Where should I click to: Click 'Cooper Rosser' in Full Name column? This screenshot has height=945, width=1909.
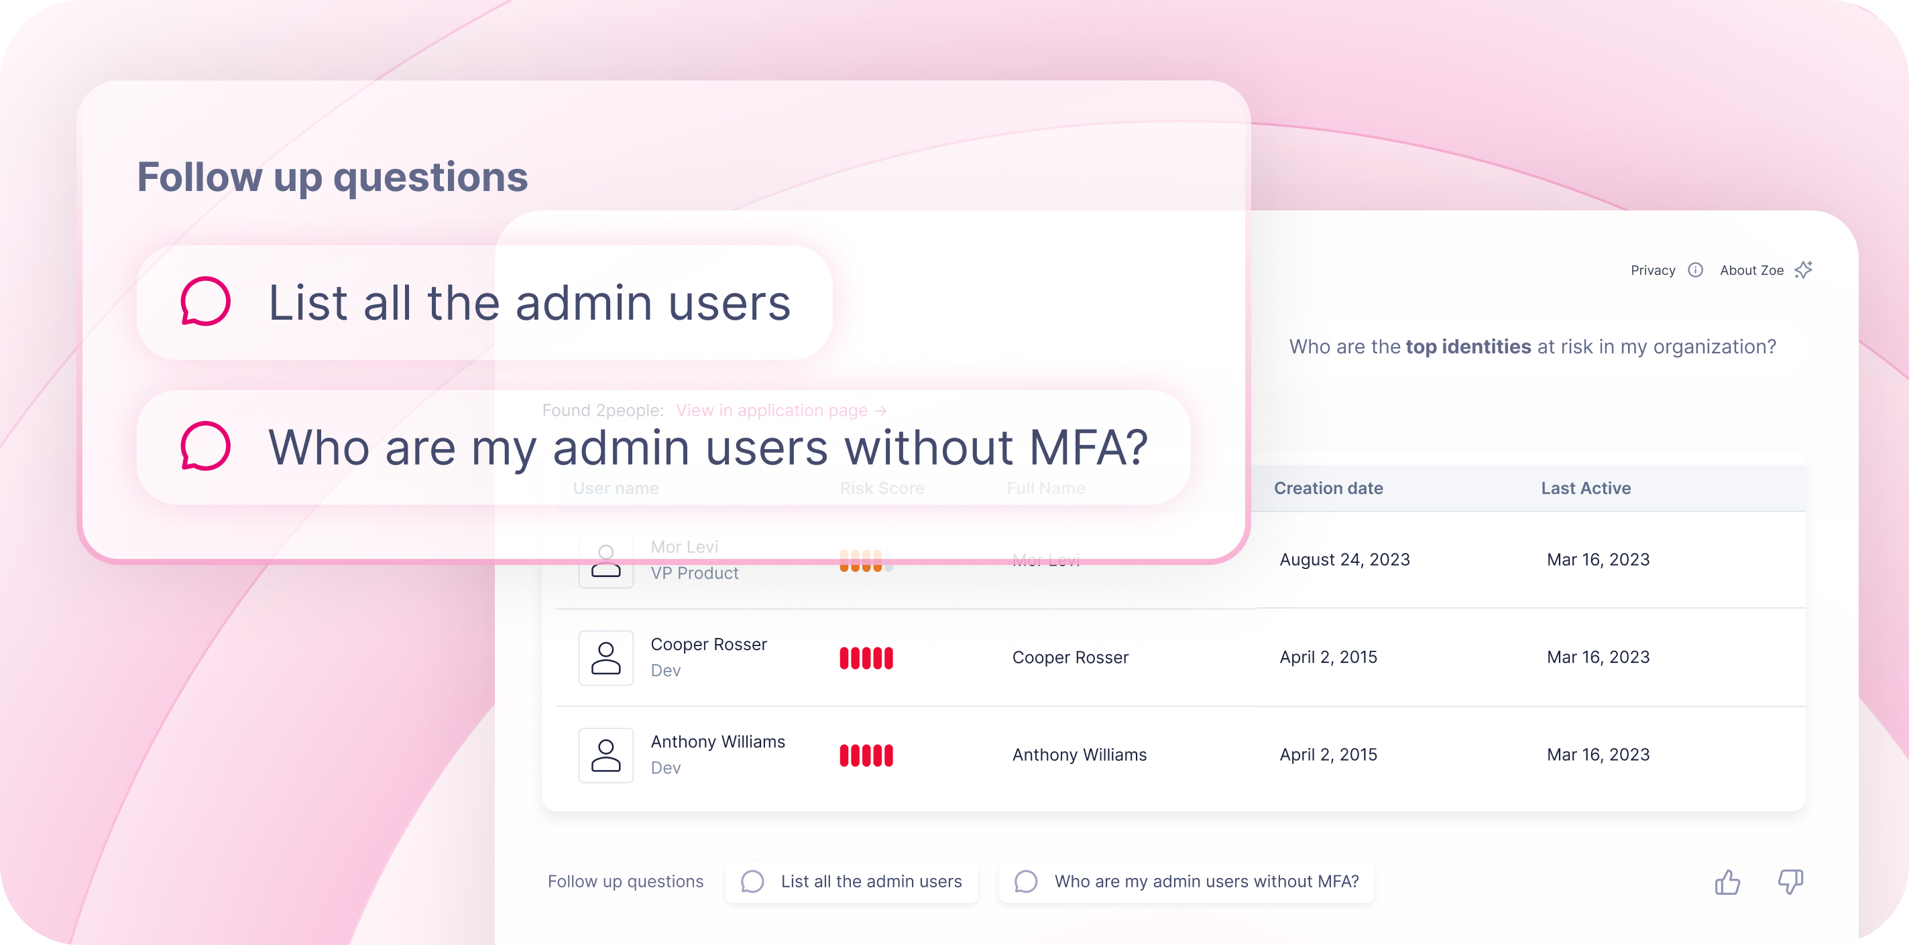point(1070,657)
